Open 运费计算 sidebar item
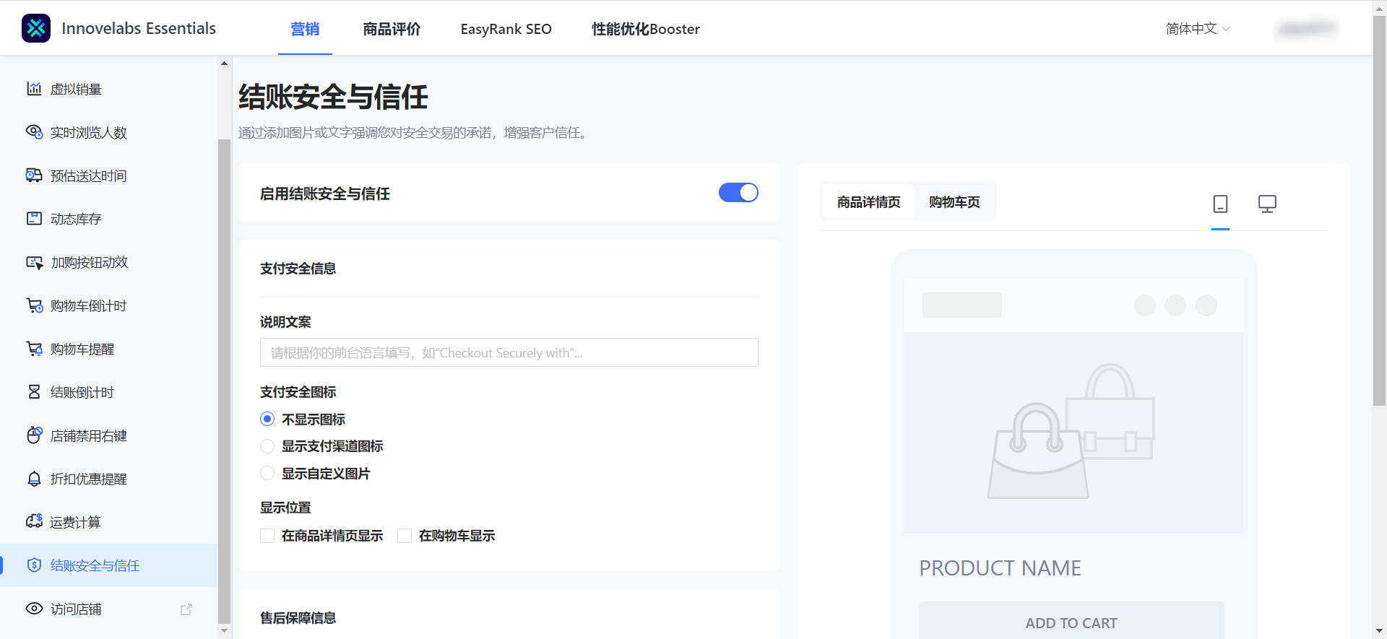Viewport: 1387px width, 639px height. (108, 522)
